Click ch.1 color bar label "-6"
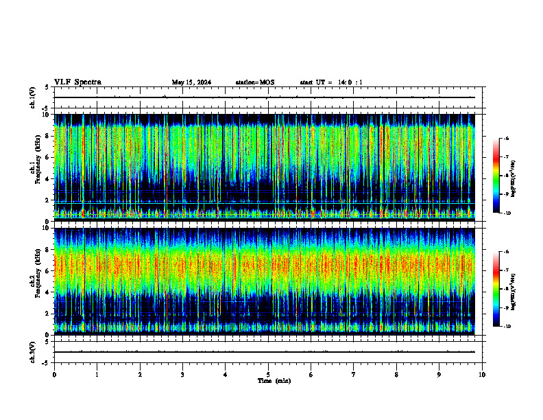 pyautogui.click(x=506, y=138)
